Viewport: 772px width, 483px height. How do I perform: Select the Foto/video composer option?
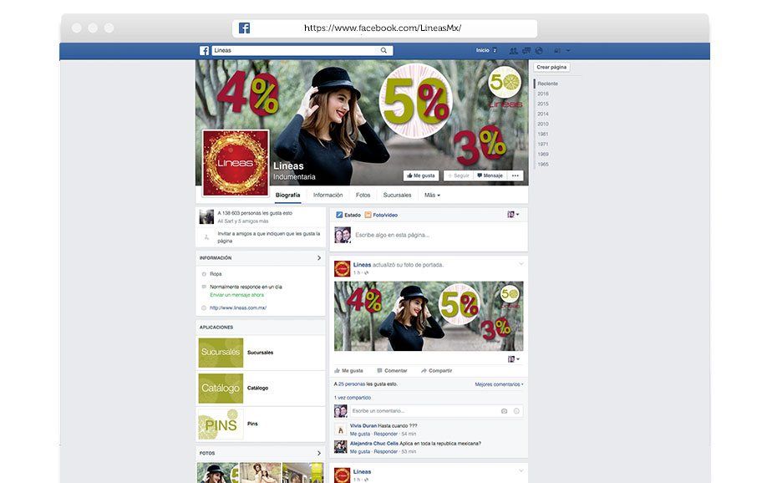click(381, 215)
